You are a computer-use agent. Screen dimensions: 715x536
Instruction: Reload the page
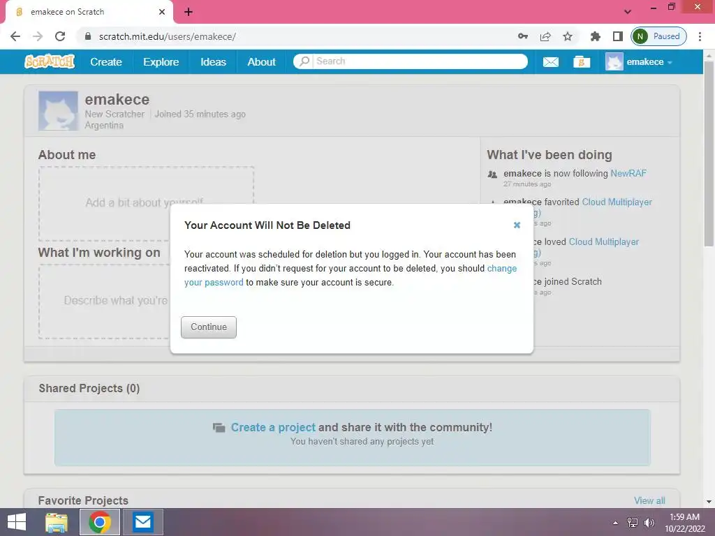(x=60, y=36)
